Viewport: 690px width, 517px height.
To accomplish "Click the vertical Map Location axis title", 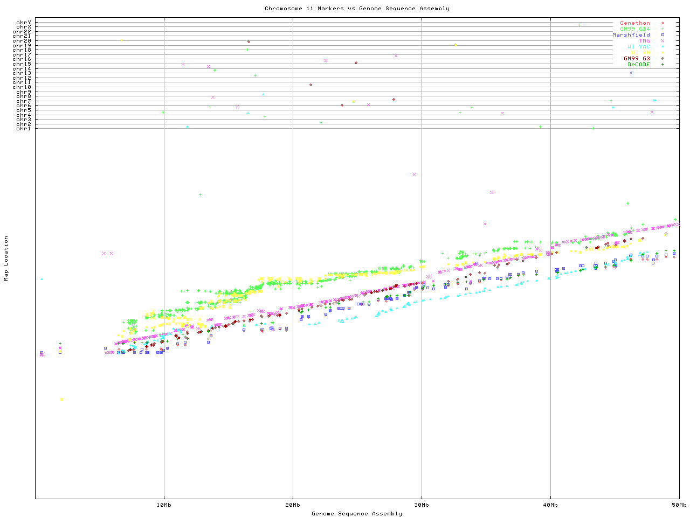I will (x=6, y=258).
